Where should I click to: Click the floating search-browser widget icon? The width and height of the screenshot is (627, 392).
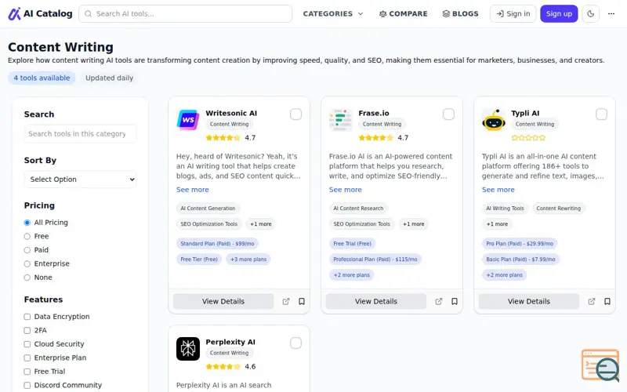pos(600,365)
